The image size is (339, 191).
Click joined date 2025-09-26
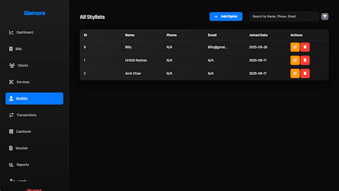click(258, 47)
